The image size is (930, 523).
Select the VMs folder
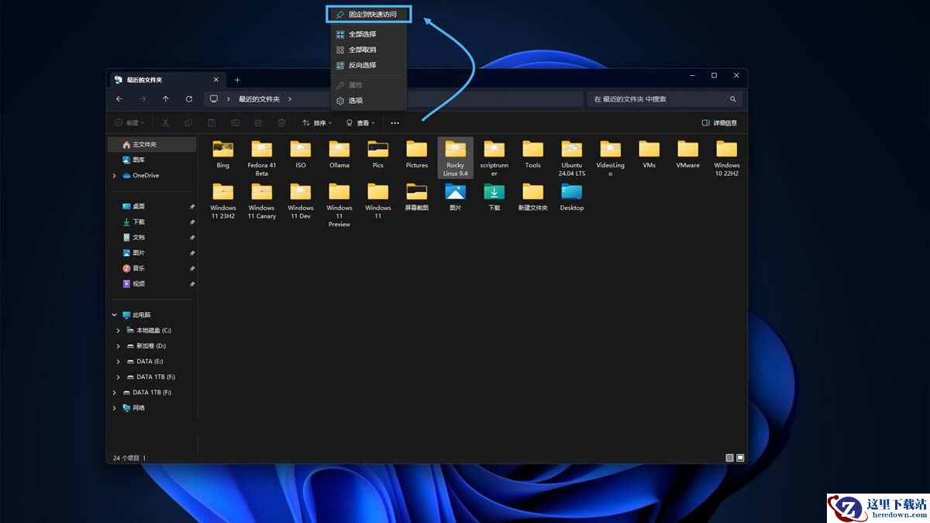point(649,154)
